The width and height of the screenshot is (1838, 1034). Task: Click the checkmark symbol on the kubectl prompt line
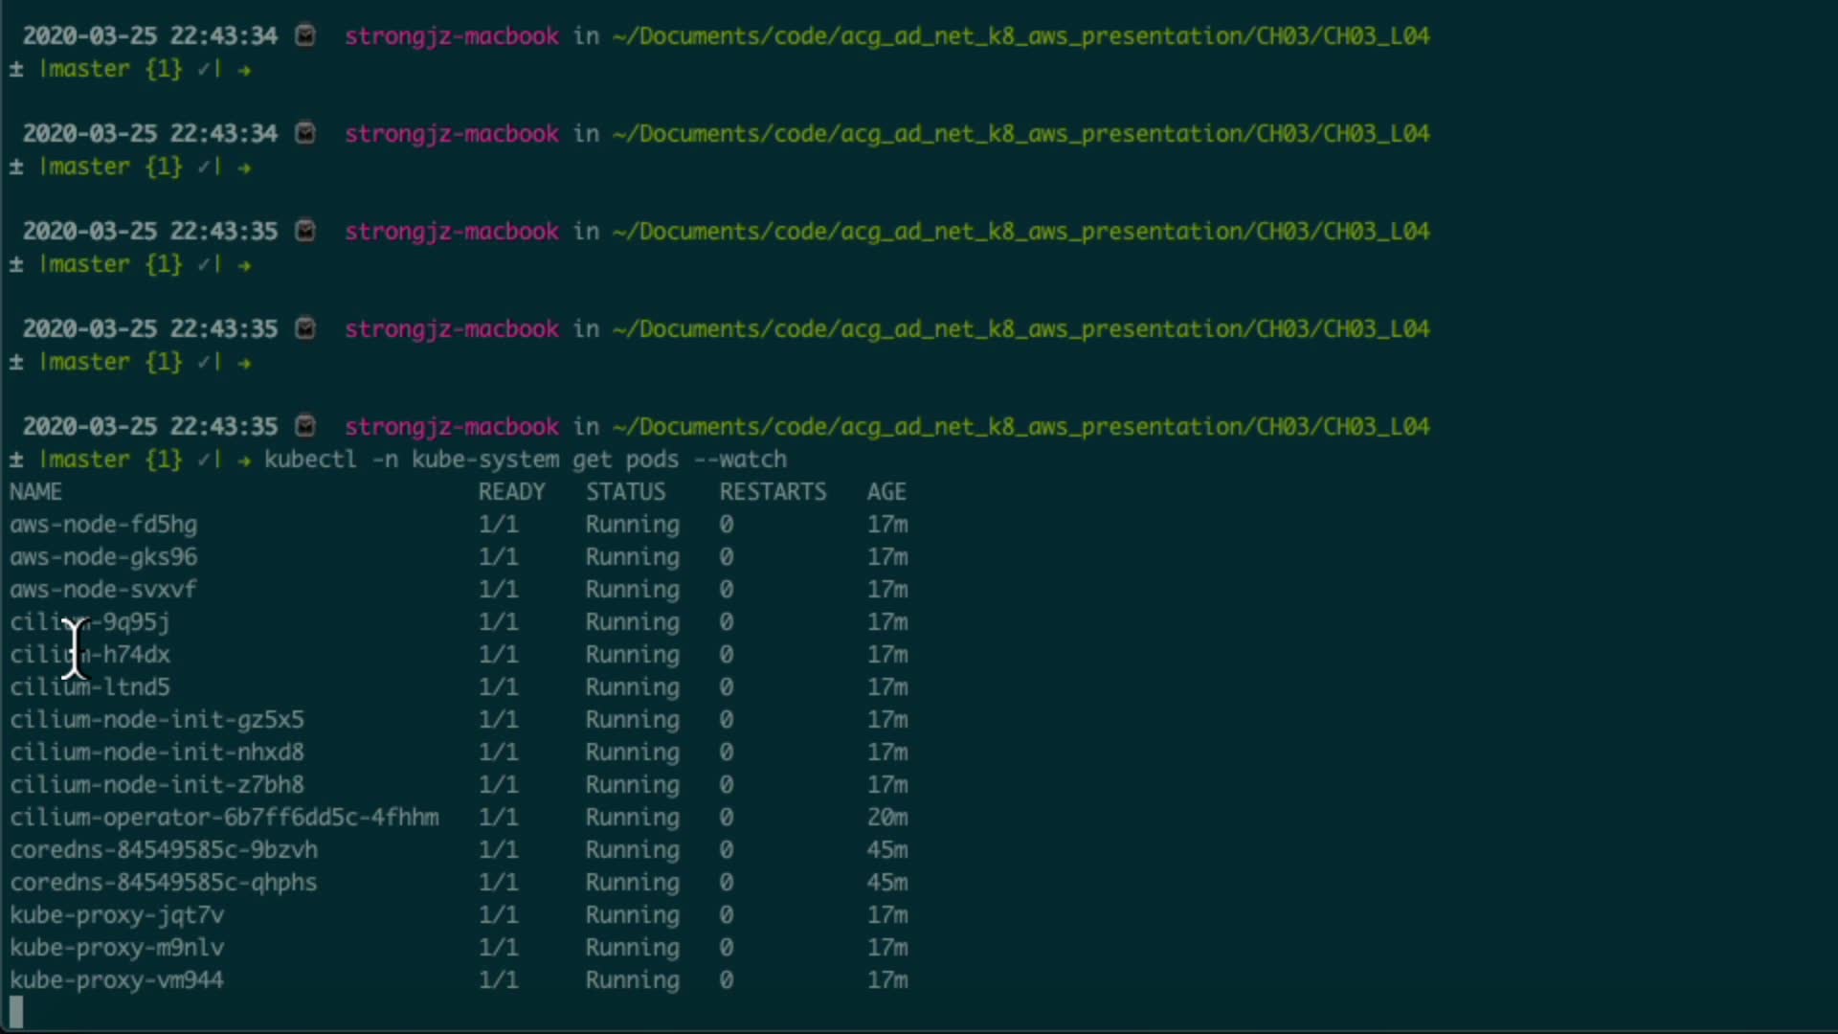pyautogui.click(x=204, y=460)
